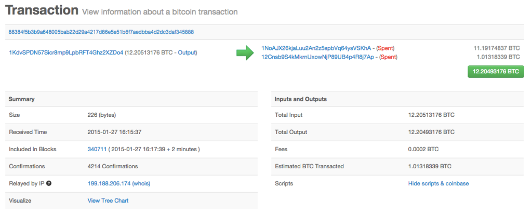
Task: Click the Inputs and Outputs table header
Action: [397, 99]
